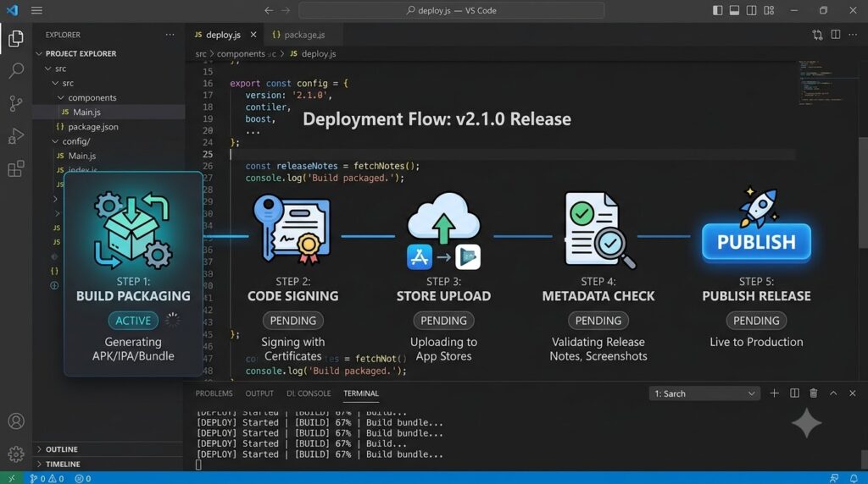Click the ACTIVE status badge
Image resolution: width=868 pixels, height=484 pixels.
[133, 321]
